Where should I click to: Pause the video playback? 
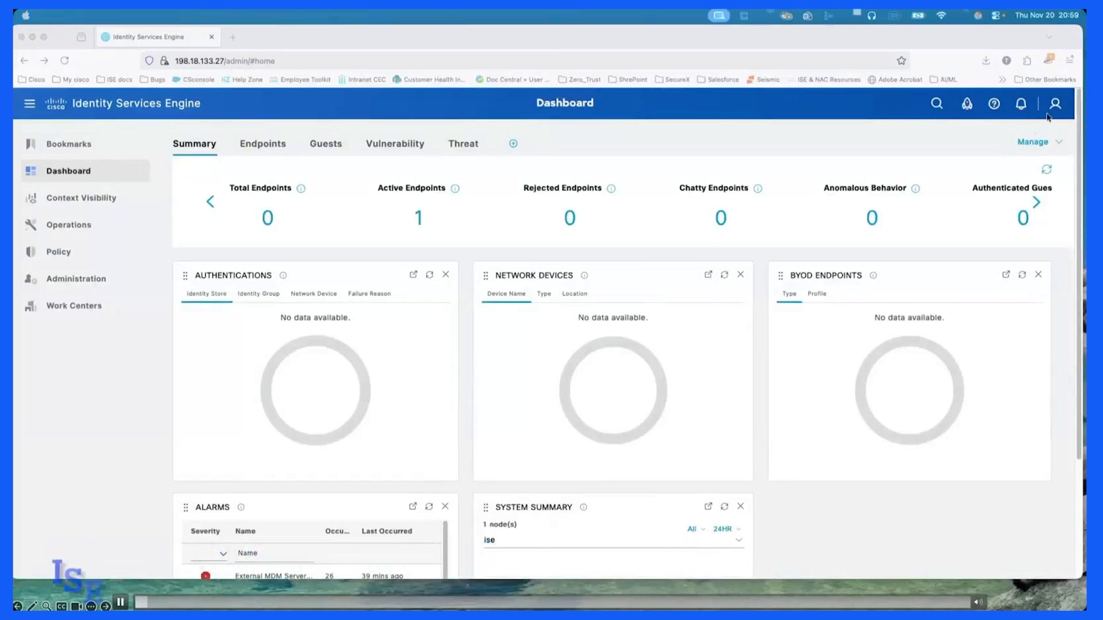[x=121, y=602]
